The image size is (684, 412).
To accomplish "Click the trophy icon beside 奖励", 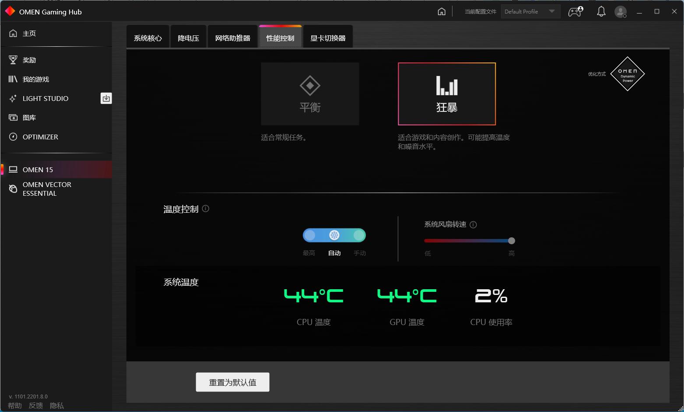I will (x=13, y=60).
